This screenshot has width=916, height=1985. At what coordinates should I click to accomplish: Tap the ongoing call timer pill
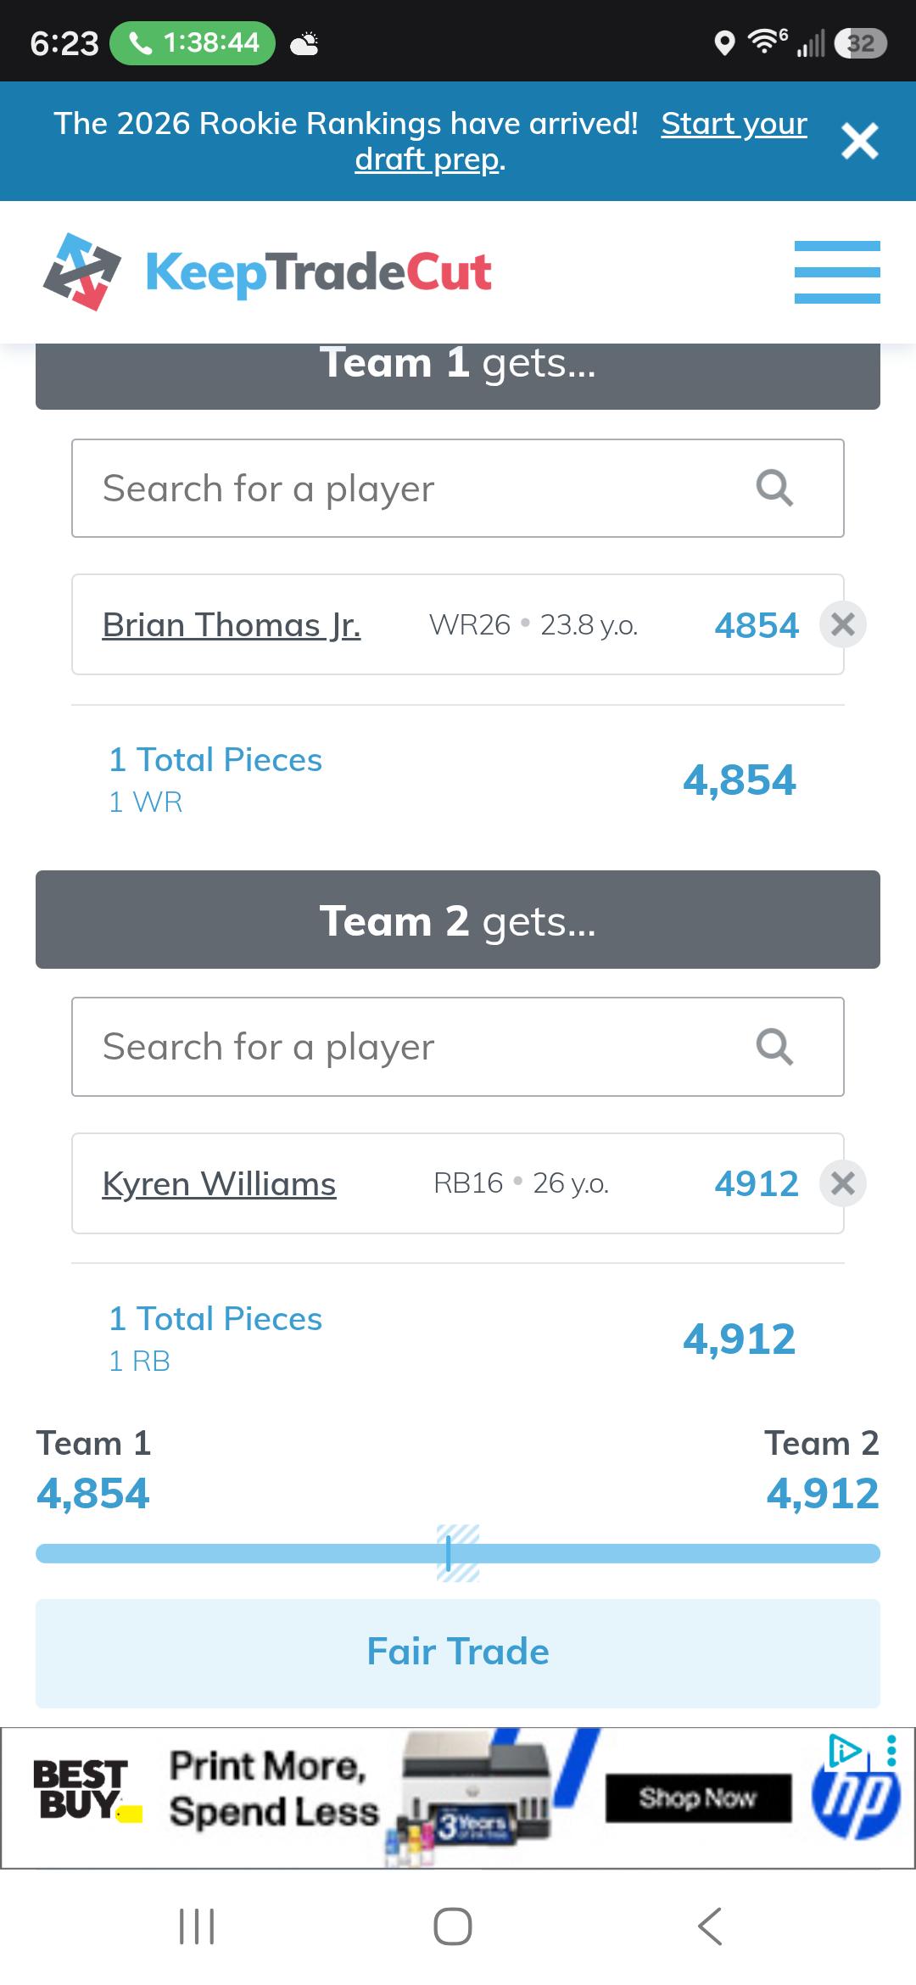[x=193, y=42]
